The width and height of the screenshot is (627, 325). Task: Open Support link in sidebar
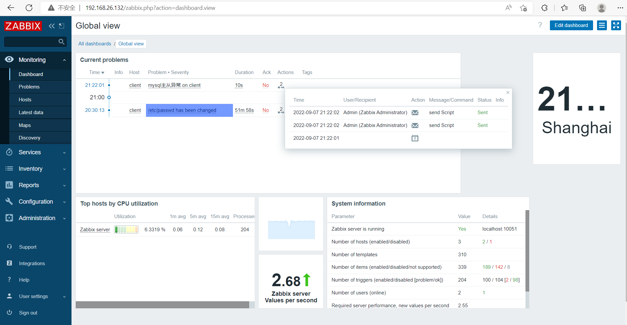click(x=28, y=247)
